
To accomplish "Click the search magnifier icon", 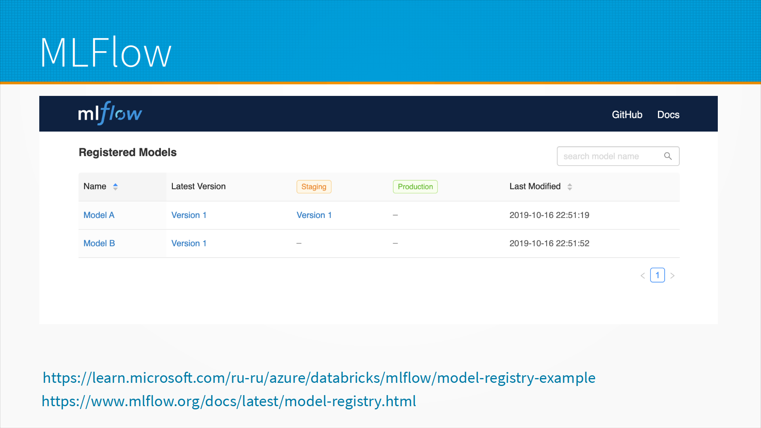I will [668, 156].
